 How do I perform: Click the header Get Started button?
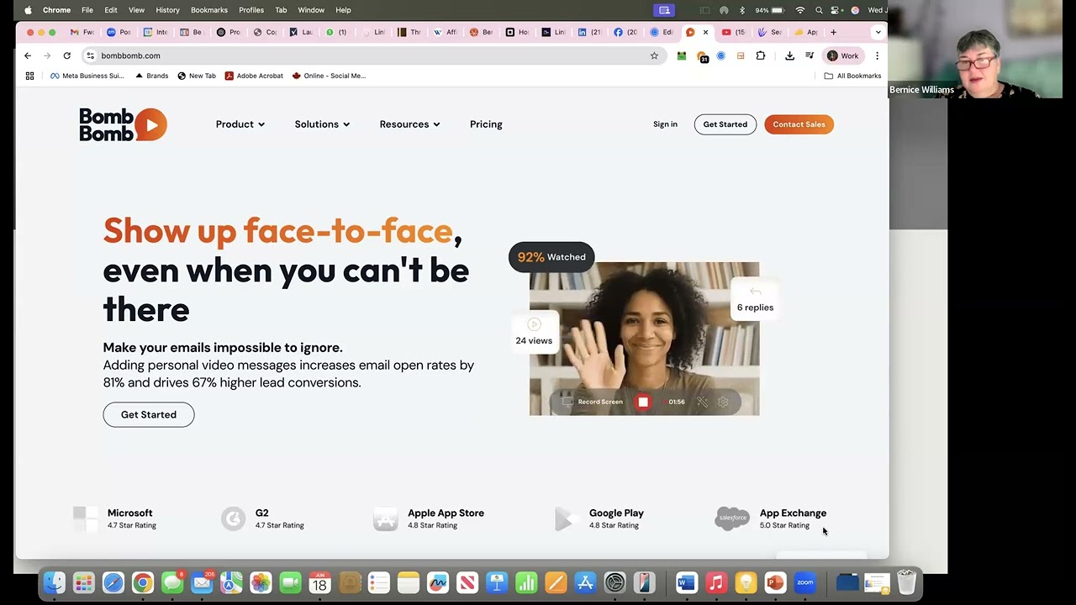(725, 124)
